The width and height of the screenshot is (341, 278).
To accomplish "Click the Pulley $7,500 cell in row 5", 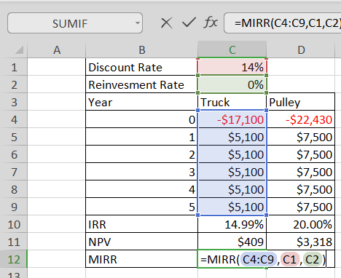I will pos(301,137).
